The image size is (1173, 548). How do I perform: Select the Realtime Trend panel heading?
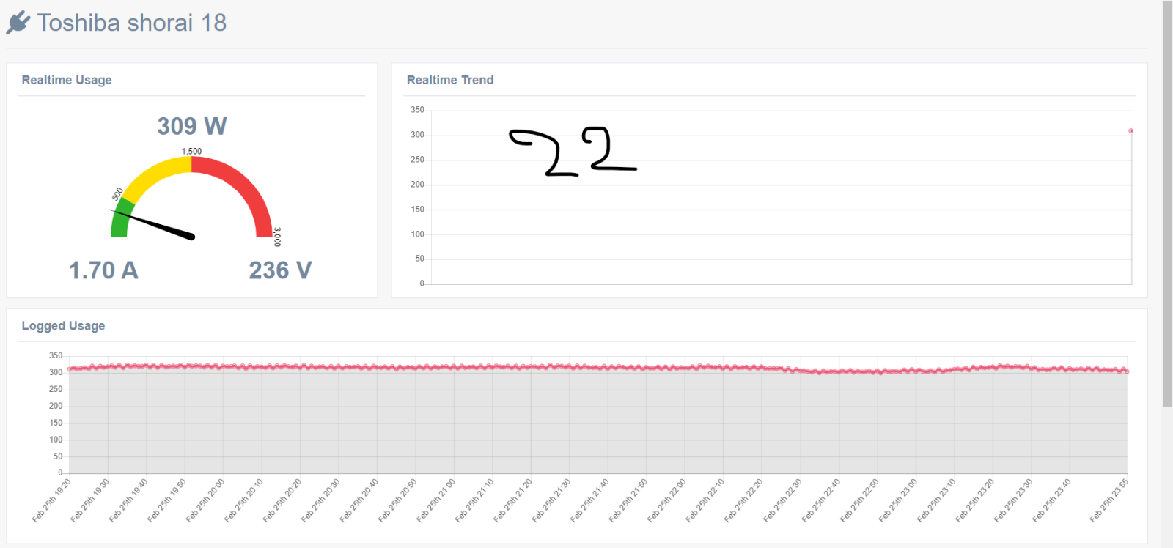tap(450, 80)
